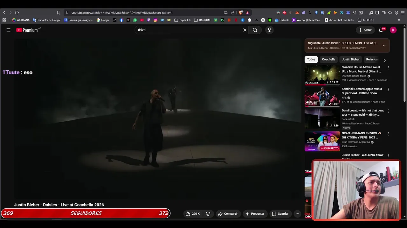Screen dimensions: 407x228
Task: Open Gran Hermano en vivo thumbnail
Action: point(322,141)
